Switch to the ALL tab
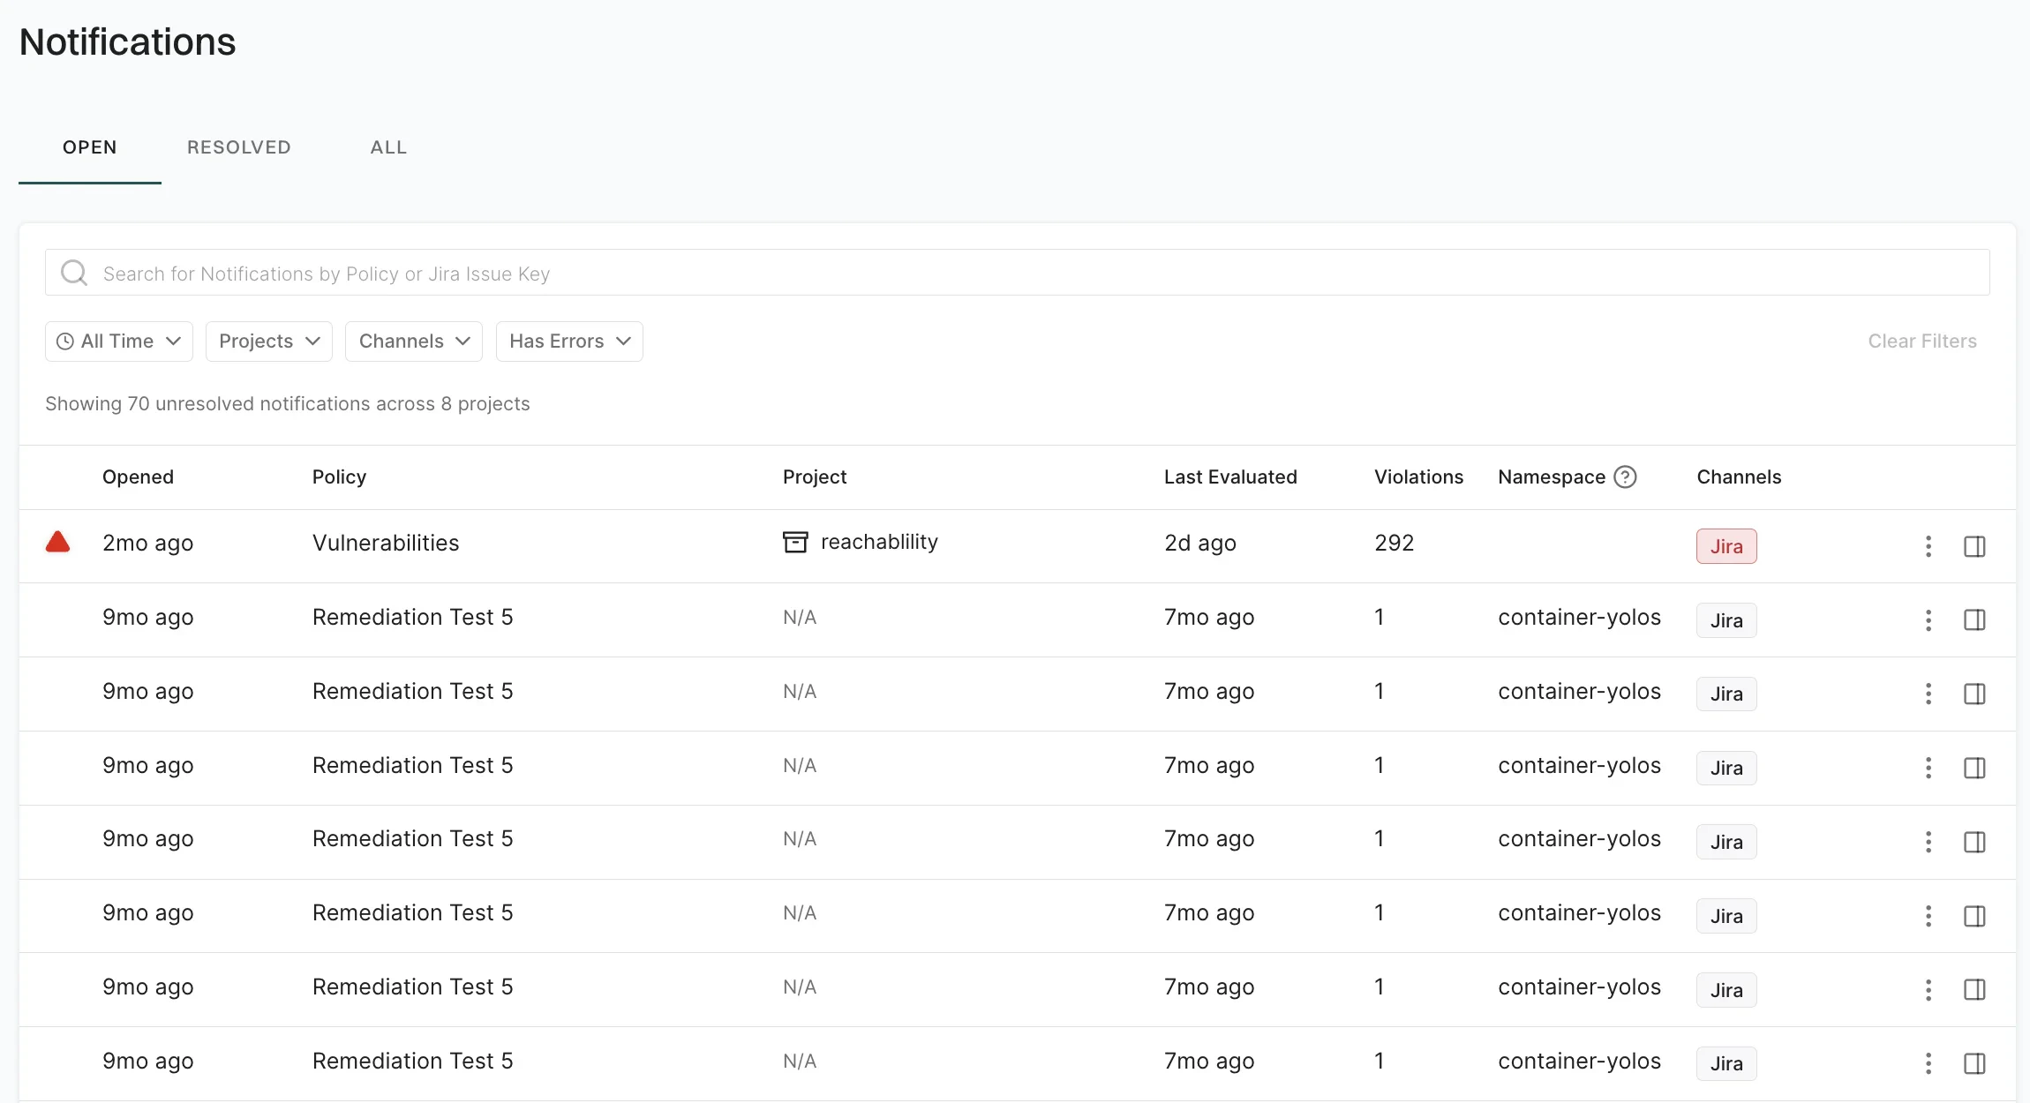Screen dimensions: 2030x1103 (x=388, y=147)
